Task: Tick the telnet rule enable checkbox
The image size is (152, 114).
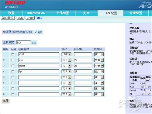Action: [13, 66]
